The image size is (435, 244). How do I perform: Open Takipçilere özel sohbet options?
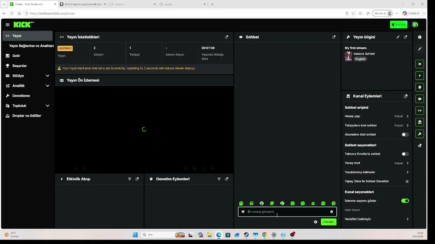click(377, 125)
